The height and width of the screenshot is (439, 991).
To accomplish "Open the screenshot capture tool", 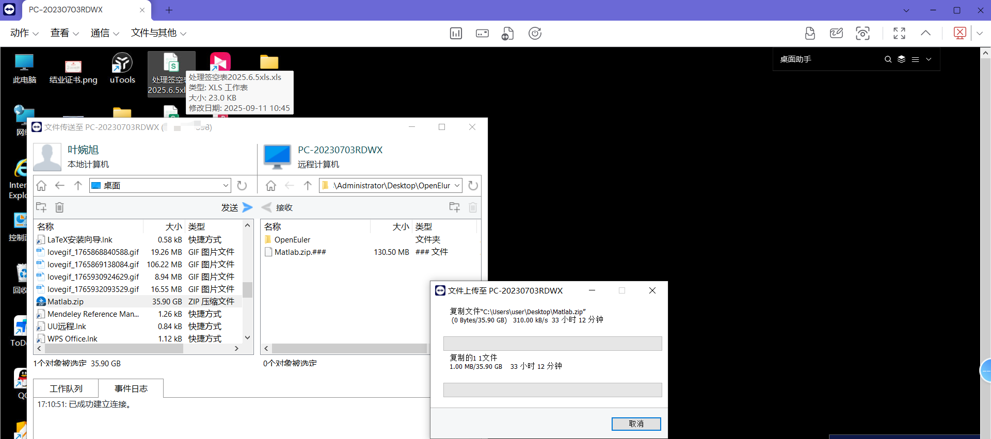I will [x=862, y=34].
